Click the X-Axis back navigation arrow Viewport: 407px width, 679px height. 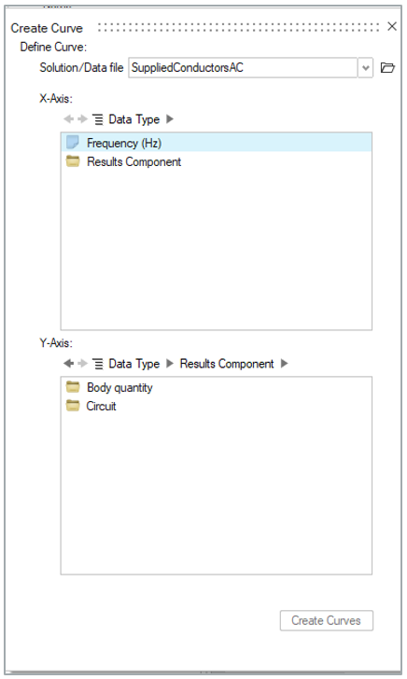pos(68,119)
